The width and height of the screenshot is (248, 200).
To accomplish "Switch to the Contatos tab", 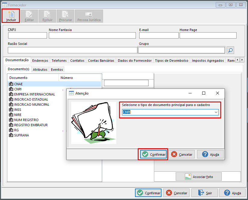I will [x=77, y=61].
